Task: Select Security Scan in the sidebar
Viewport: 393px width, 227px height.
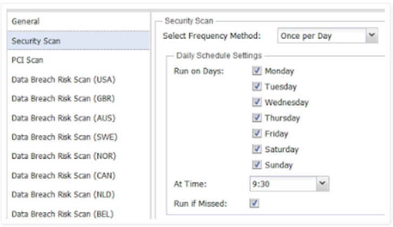Action: tap(79, 41)
